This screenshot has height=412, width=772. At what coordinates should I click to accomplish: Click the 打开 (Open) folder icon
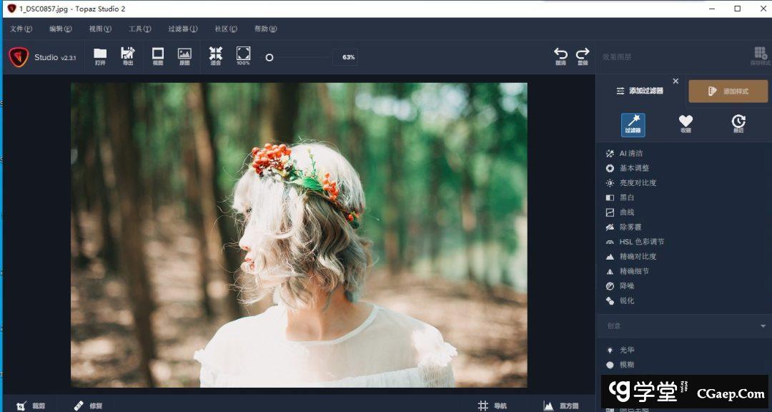[x=100, y=54]
